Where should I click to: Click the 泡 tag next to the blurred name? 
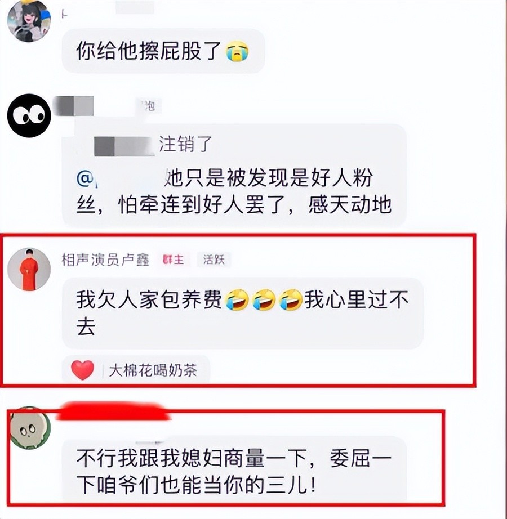click(148, 106)
